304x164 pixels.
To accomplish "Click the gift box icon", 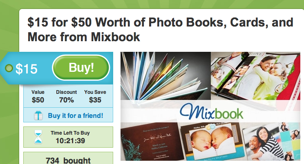I will 38,115.
